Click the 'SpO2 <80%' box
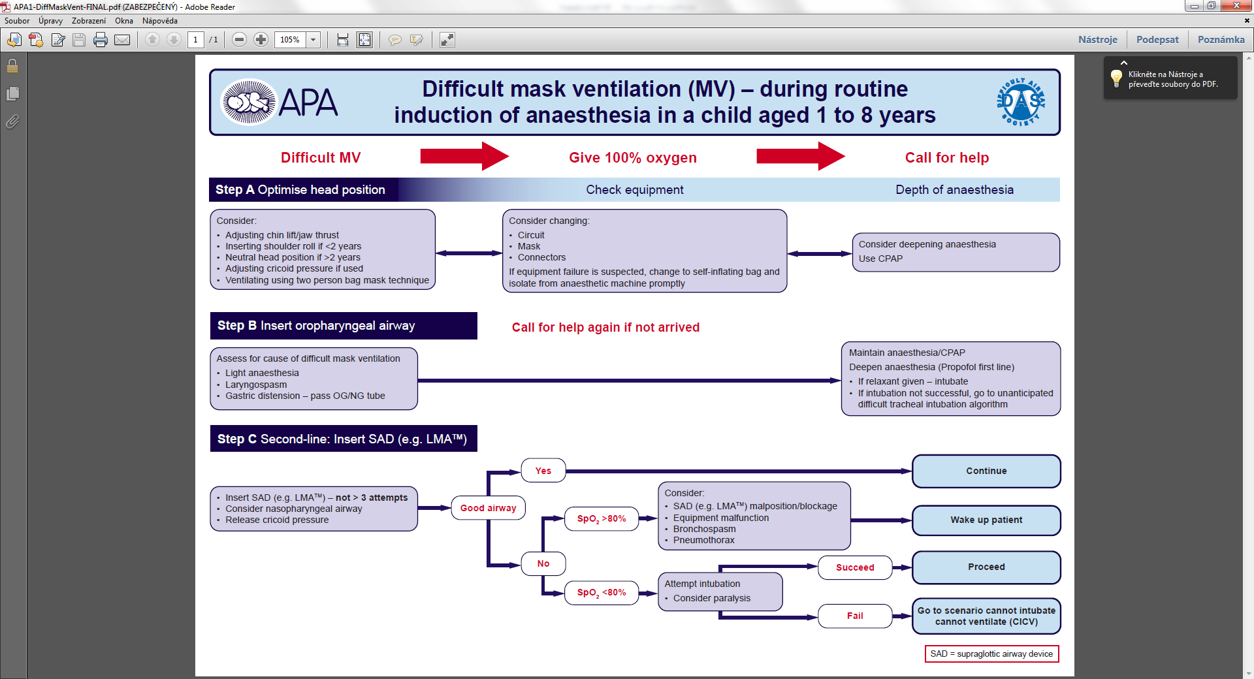 602,593
